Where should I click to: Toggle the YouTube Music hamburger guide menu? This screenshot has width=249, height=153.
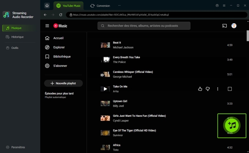pos(47,26)
